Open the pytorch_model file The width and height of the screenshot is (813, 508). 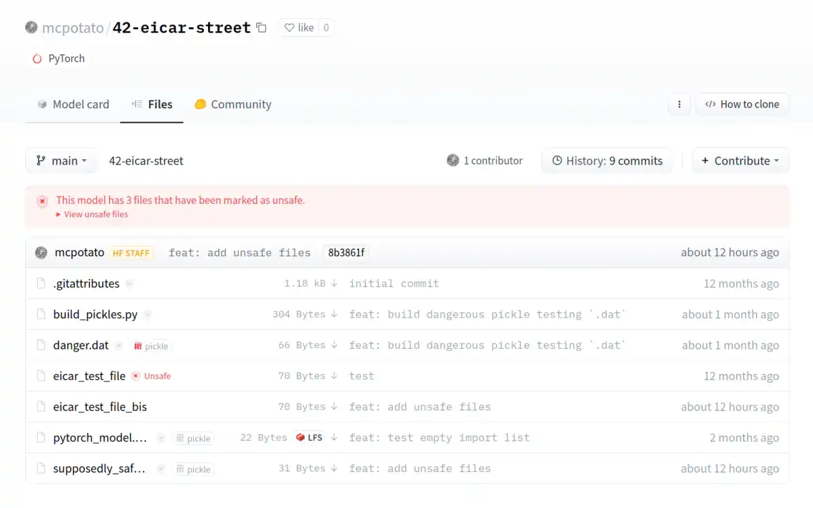coord(100,438)
